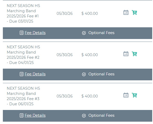This screenshot has height=124, width=153.
Task: Click list icon beside Fee #3 Fee Details
Action: click(x=22, y=115)
